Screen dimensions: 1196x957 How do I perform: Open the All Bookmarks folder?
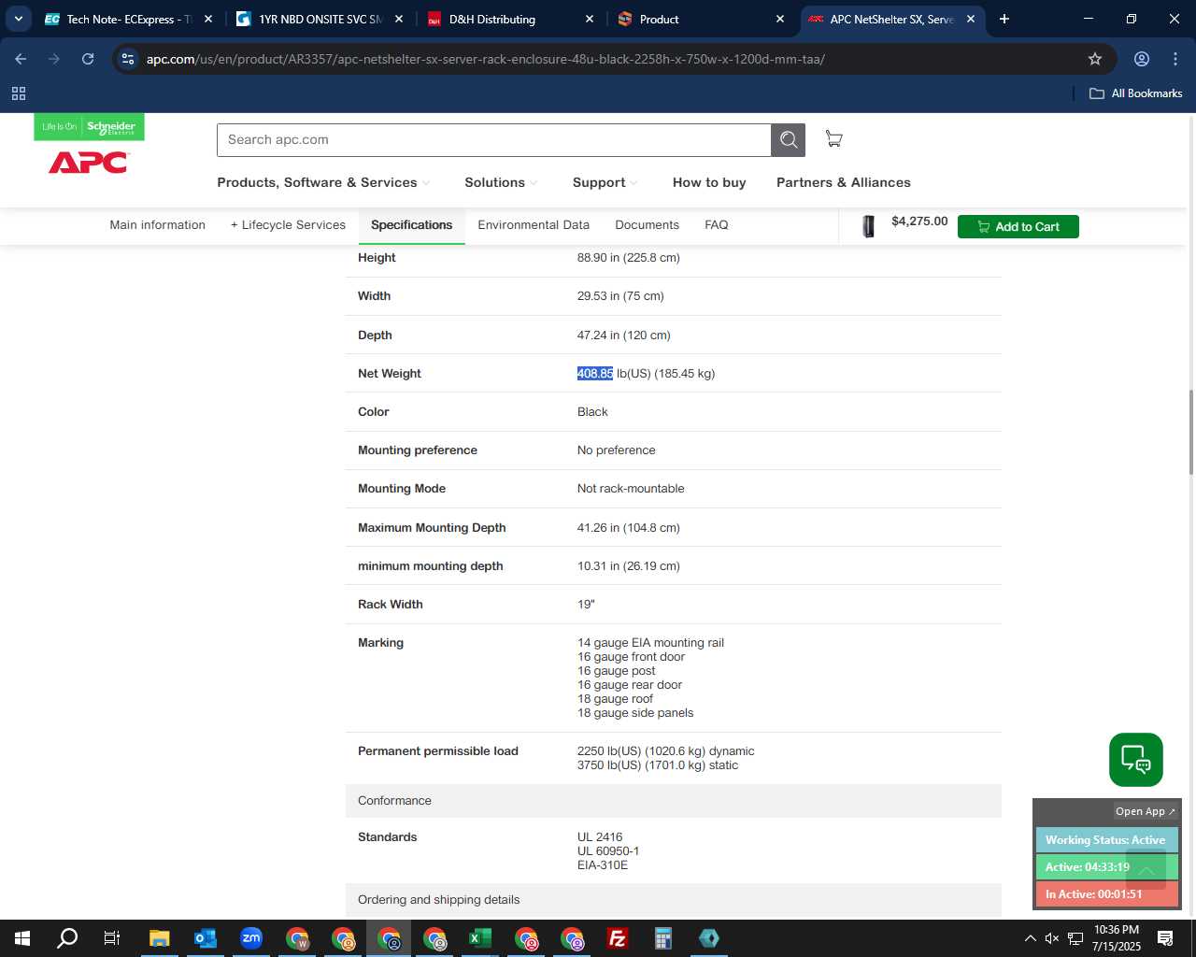tap(1136, 93)
